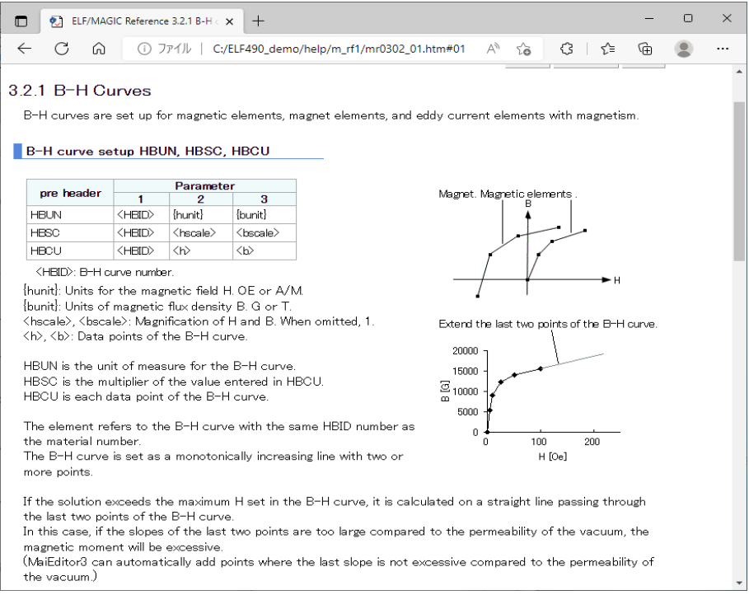Click the HBSC row header cell
This screenshot has width=749, height=595.
click(70, 232)
